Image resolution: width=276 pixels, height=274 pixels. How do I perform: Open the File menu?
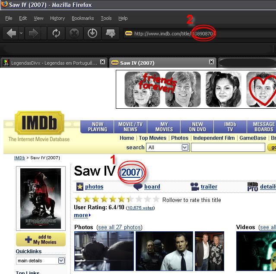[x=9, y=18]
